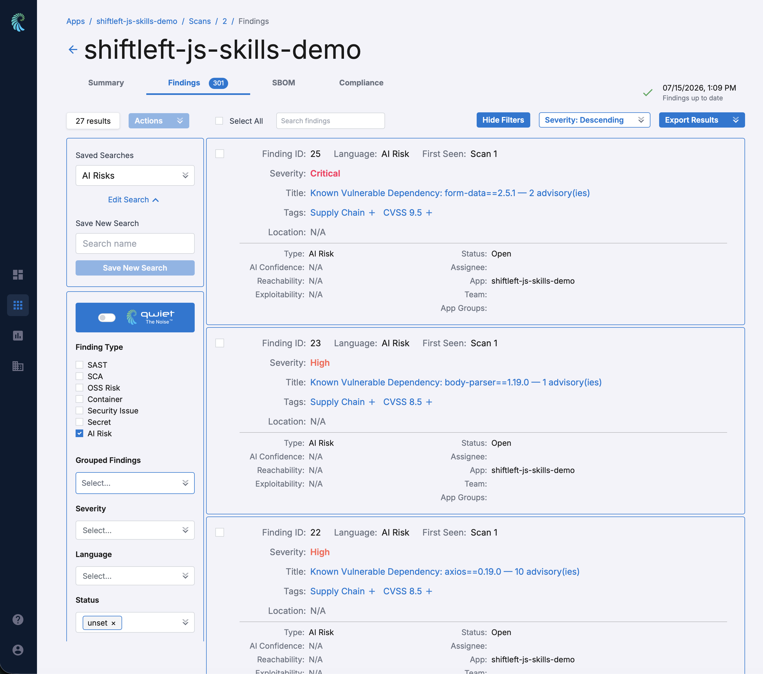Click the Hide Filters button
The height and width of the screenshot is (674, 763).
pos(503,120)
